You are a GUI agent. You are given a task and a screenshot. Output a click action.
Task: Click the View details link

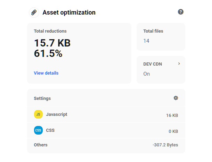pyautogui.click(x=46, y=73)
